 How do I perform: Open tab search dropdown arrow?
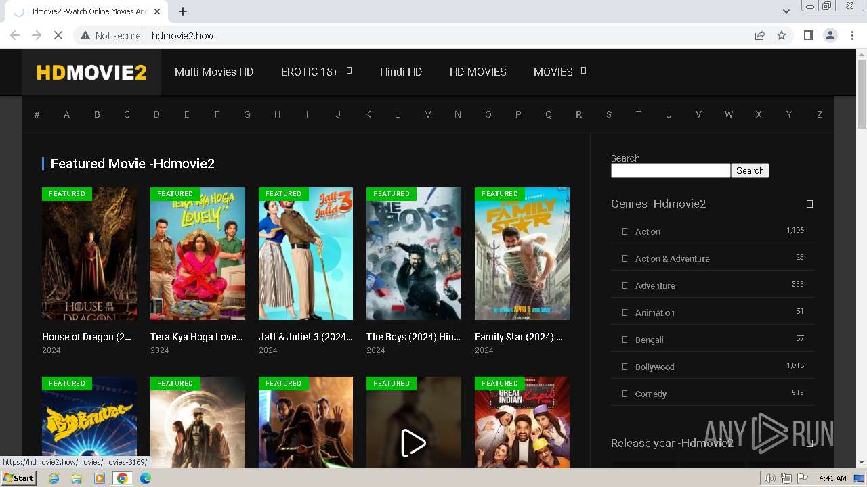786,11
